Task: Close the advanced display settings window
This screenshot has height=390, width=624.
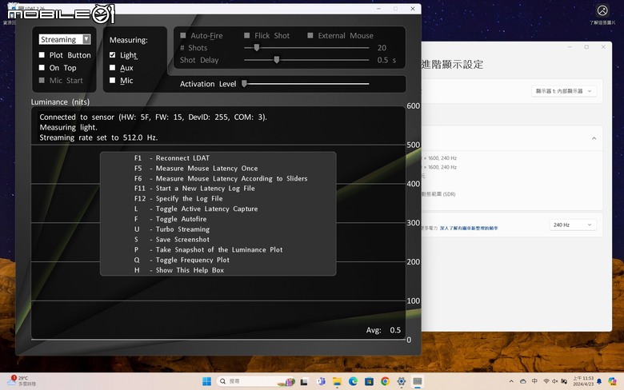Action: (x=603, y=47)
